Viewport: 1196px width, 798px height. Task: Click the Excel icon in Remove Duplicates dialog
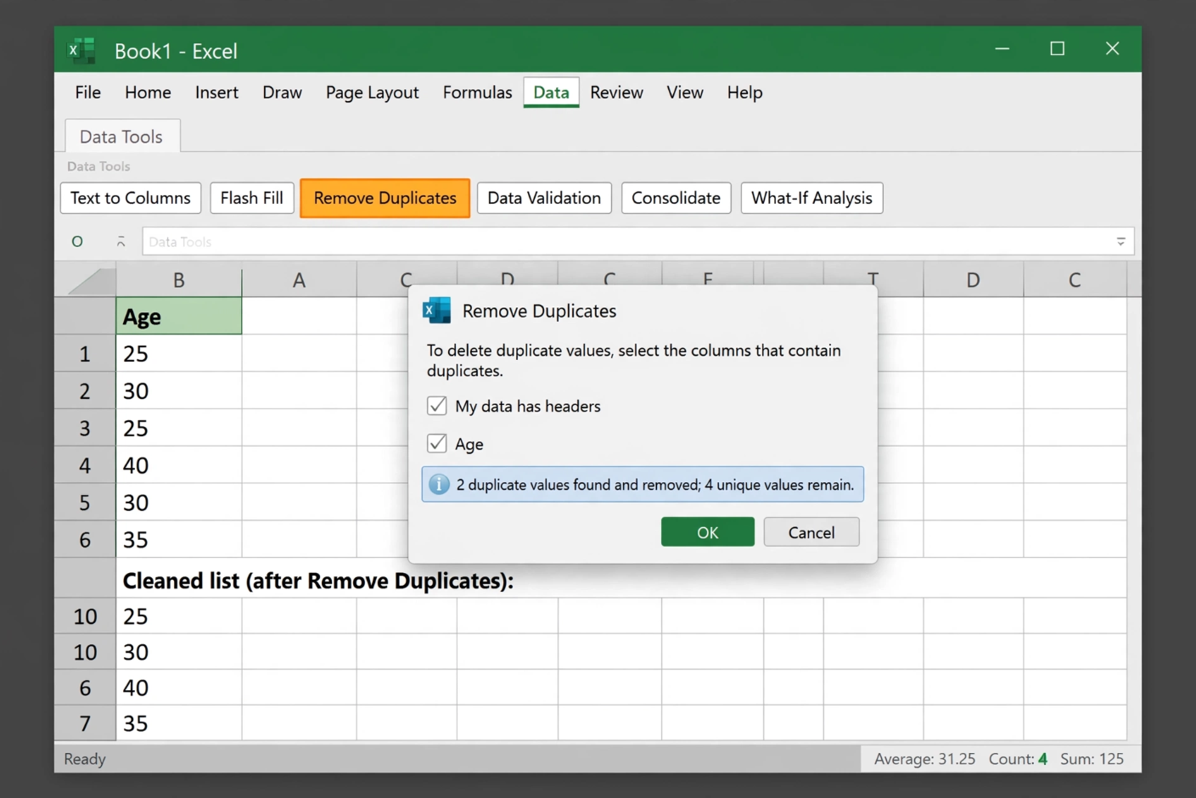click(x=436, y=311)
